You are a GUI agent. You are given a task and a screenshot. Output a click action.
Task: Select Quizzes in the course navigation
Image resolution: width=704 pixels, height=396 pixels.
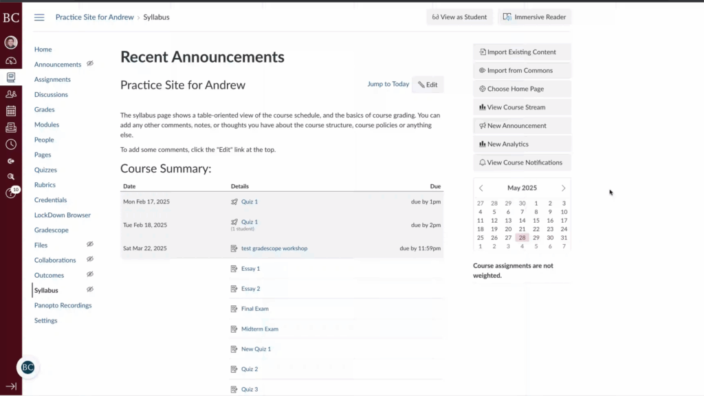[45, 170]
